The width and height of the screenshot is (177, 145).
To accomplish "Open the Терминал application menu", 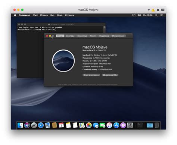I will point(24,15).
